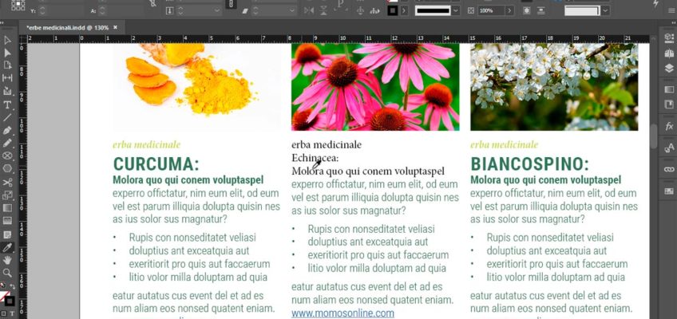Open the vertical scale percentage dropdown

pos(216,11)
